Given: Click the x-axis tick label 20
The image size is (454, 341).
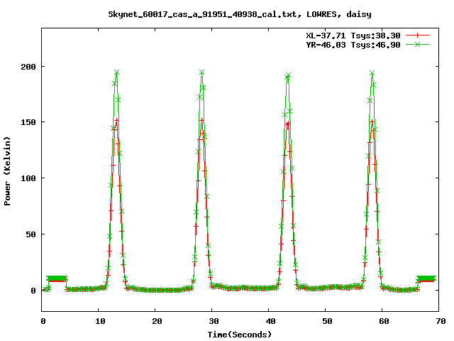Looking at the screenshot, I should click(157, 321).
